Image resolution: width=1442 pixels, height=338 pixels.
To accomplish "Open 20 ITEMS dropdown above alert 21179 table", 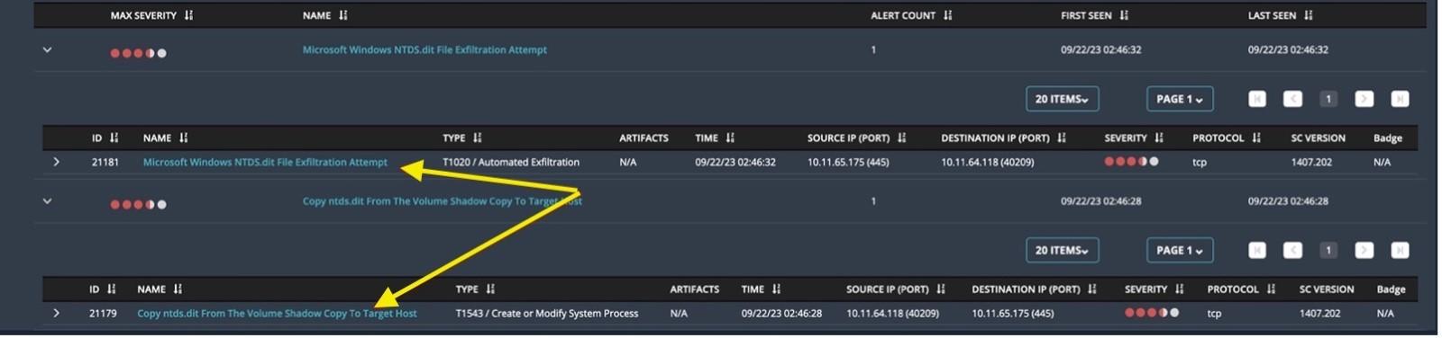I will (1062, 250).
